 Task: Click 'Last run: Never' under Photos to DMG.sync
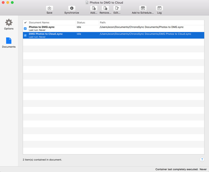pyautogui.click(x=37, y=30)
